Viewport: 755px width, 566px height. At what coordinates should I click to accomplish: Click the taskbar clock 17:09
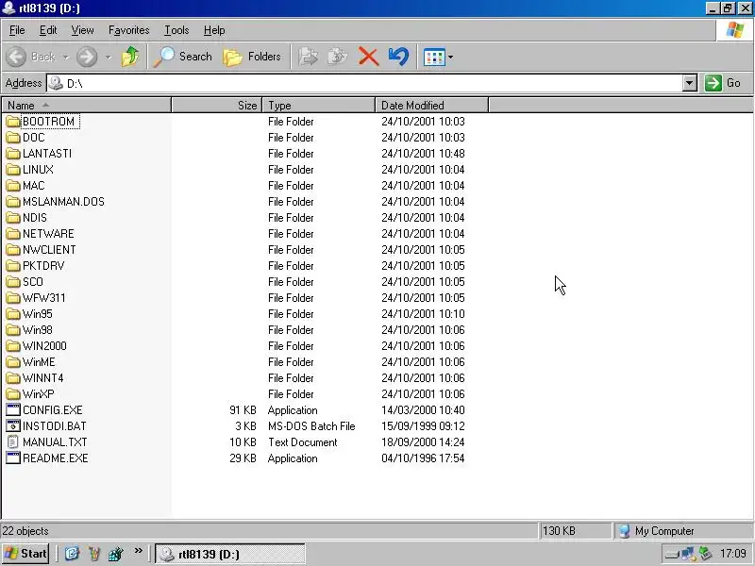pyautogui.click(x=733, y=554)
